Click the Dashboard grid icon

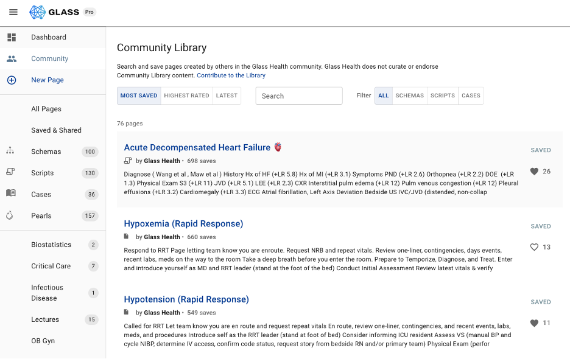11,38
